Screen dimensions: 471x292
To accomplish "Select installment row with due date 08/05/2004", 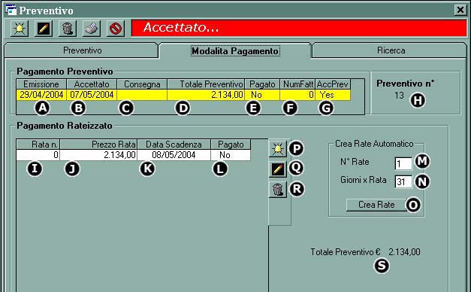I will [134, 155].
